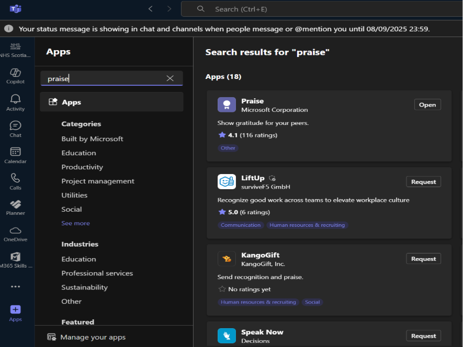Click KangoGift's Human resources & recruiting tag
This screenshot has width=463, height=347.
(x=258, y=302)
